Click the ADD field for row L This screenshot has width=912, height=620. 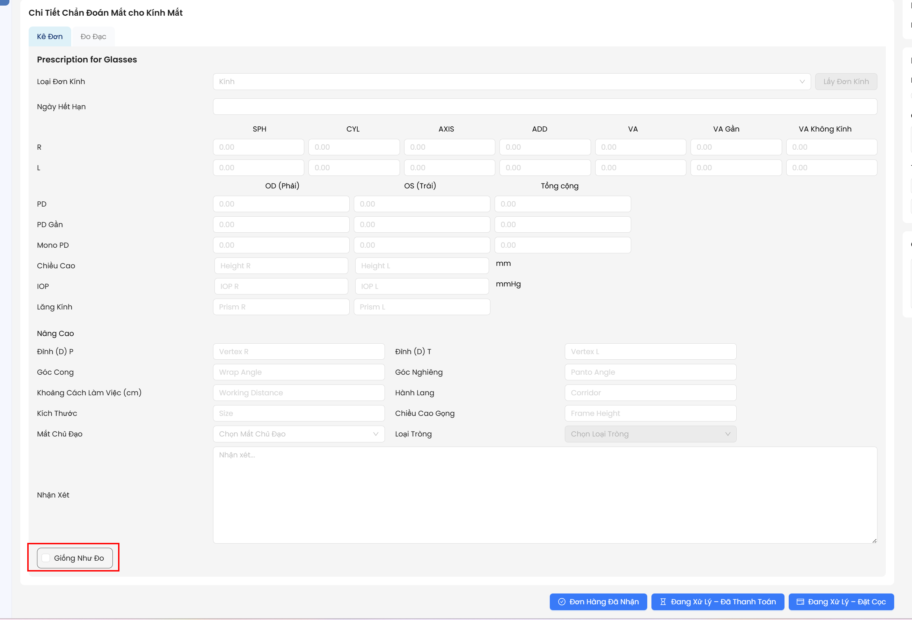pyautogui.click(x=545, y=168)
